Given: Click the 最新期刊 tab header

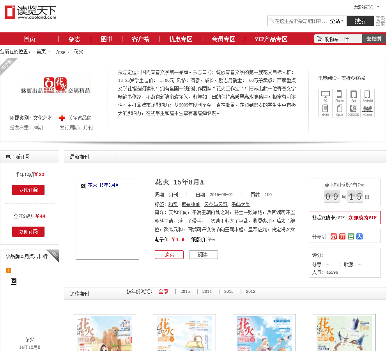Looking at the screenshot, I should tap(79, 157).
